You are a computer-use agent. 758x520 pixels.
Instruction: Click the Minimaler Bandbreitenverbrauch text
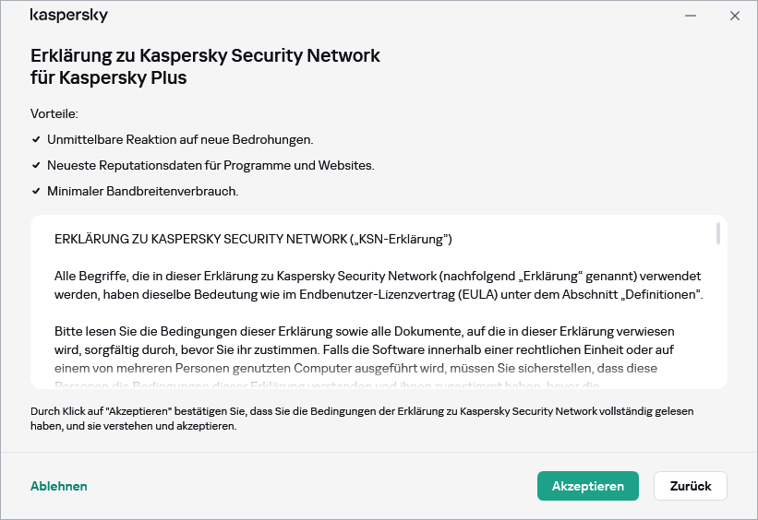pyautogui.click(x=143, y=192)
